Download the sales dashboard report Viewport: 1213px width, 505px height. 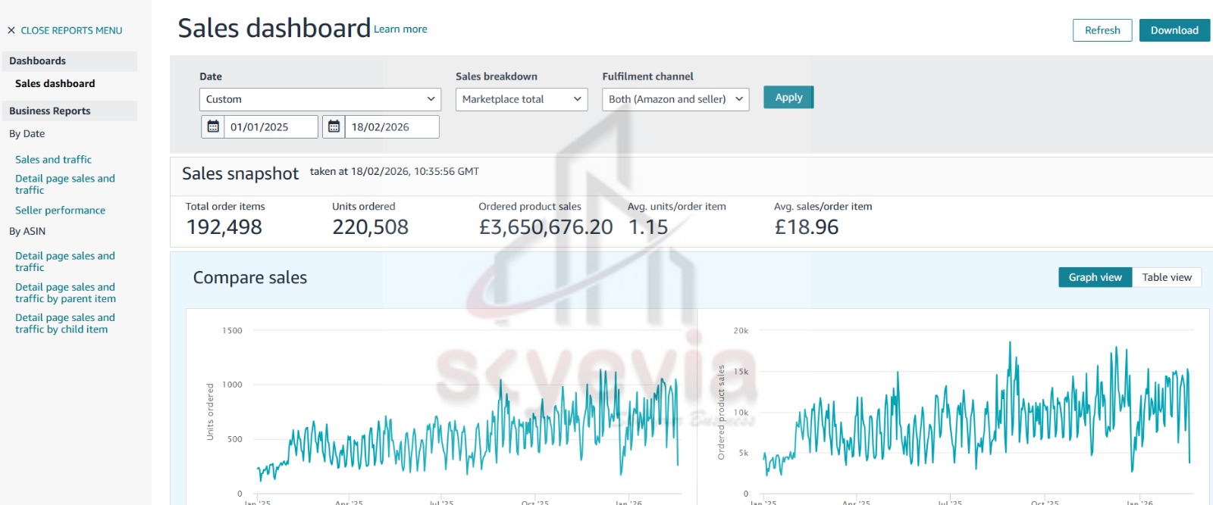1174,30
